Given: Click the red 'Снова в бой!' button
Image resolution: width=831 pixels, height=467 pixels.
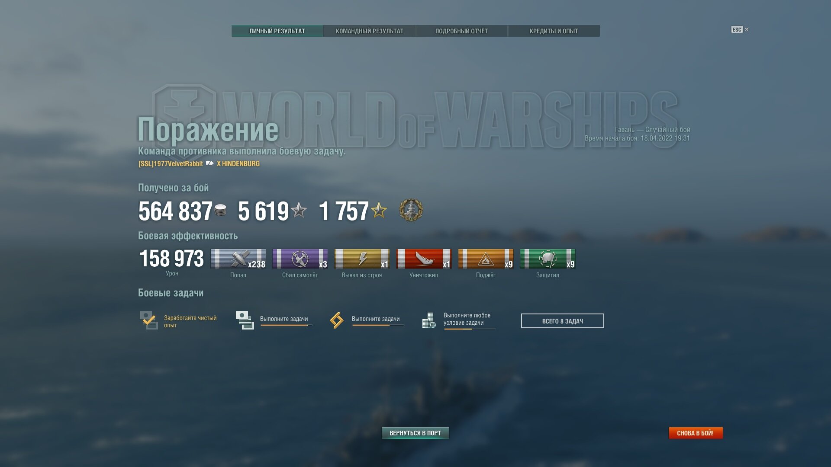Looking at the screenshot, I should 696,433.
